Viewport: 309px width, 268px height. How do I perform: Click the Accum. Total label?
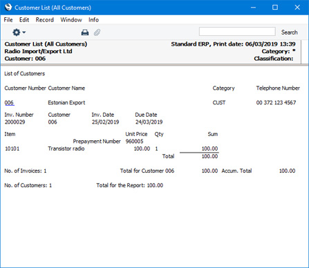click(236, 171)
